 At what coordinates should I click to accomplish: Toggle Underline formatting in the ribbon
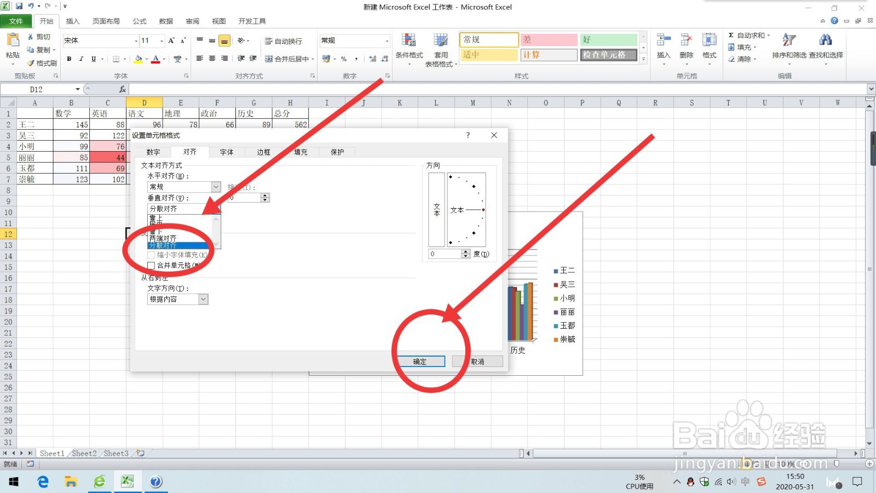[94, 59]
